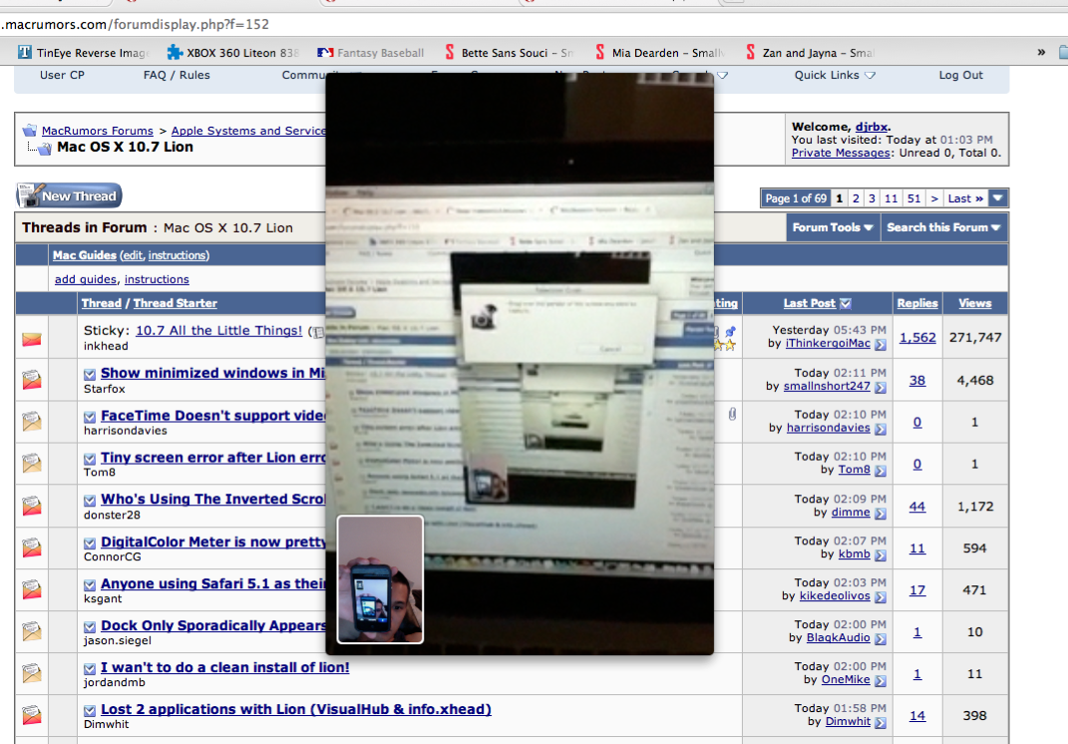Image resolution: width=1068 pixels, height=744 pixels.
Task: Jump to first unread in Dock Only Sporadically thread
Action: [x=90, y=626]
